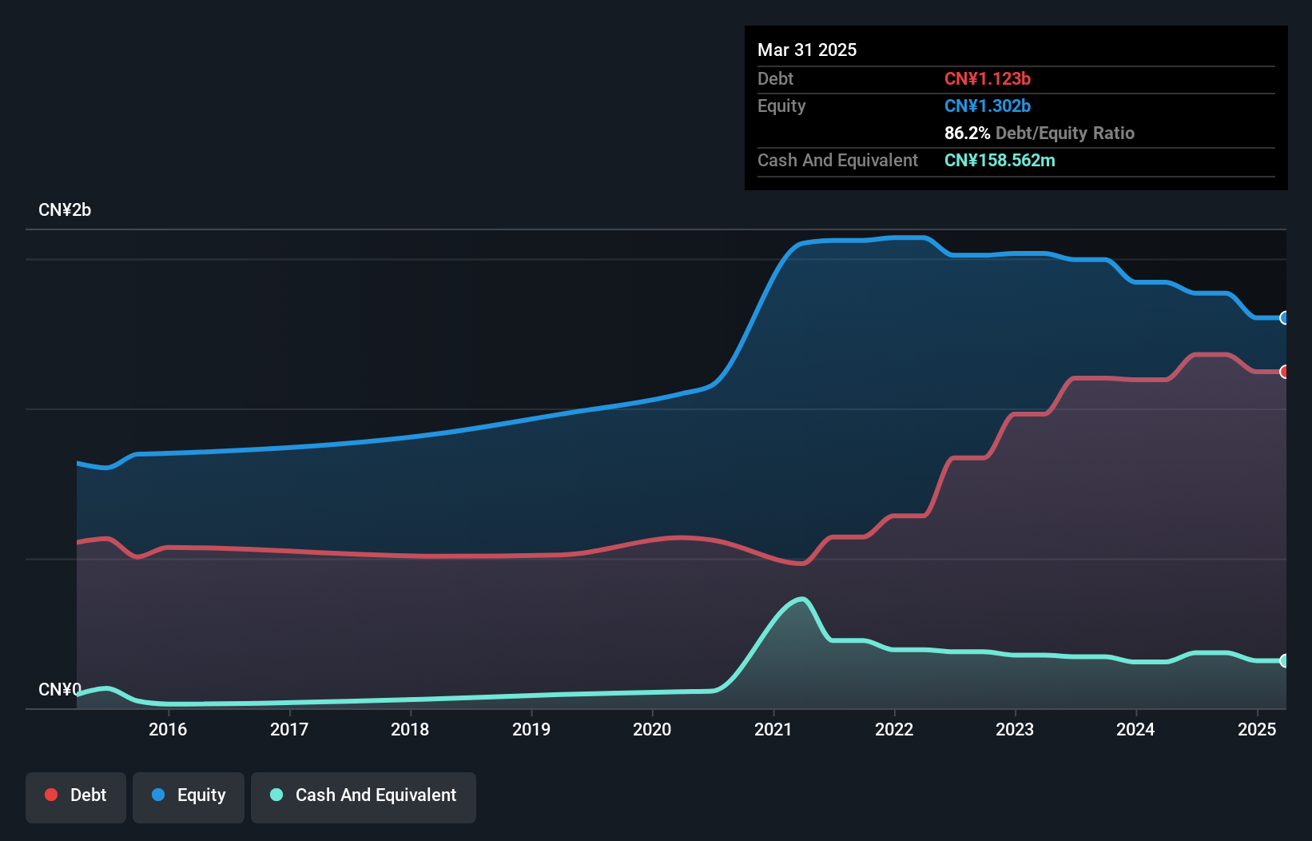Click the 2024 x-axis label

(1135, 729)
